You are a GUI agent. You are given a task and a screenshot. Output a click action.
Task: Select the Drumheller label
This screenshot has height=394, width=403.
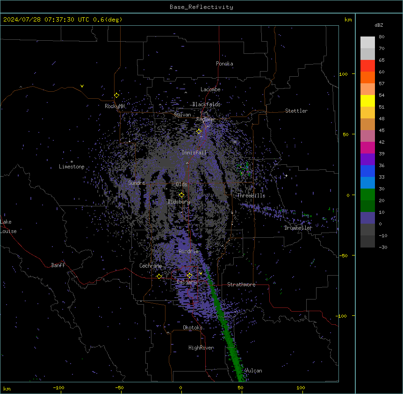pos(298,228)
